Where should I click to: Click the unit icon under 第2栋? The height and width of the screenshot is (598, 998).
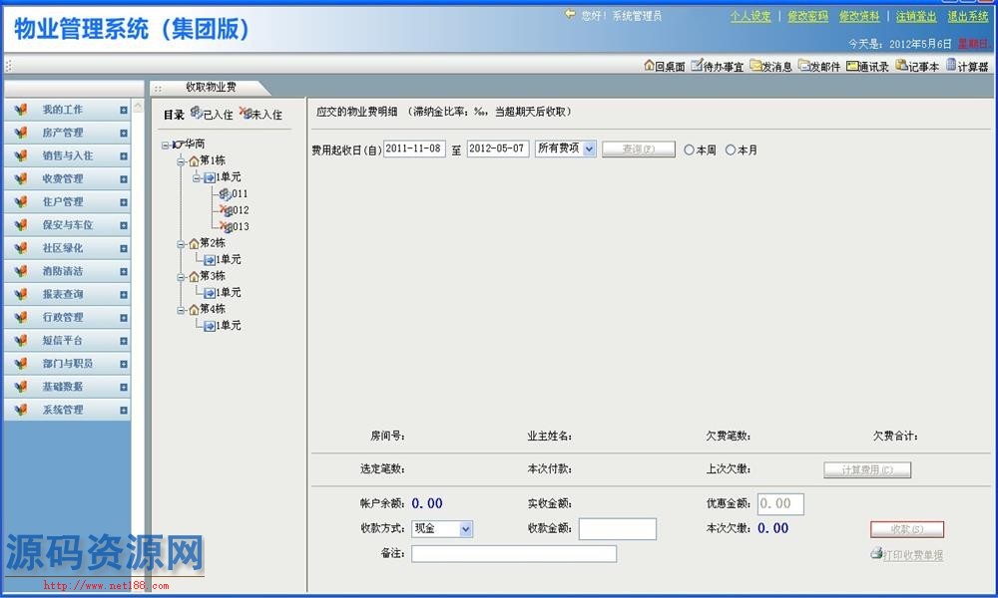[210, 260]
